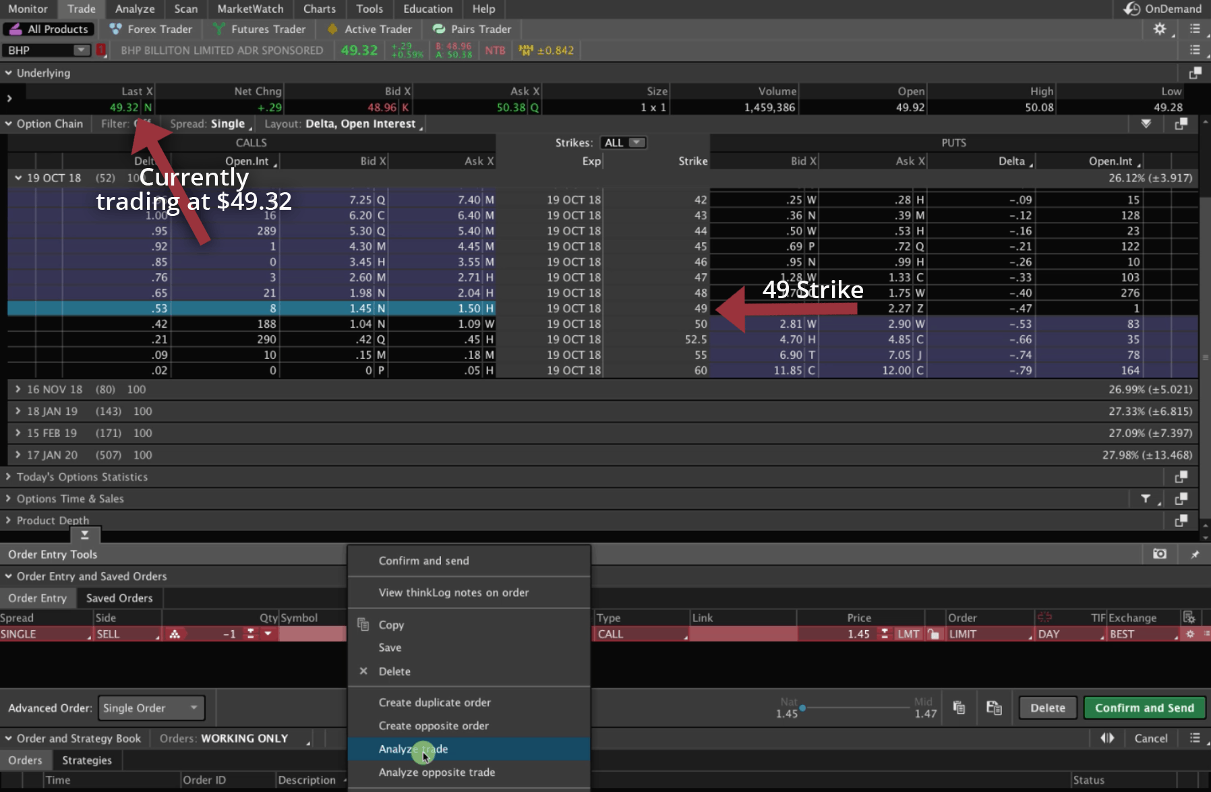
Task: Open the setup gear menu
Action: point(1159,29)
